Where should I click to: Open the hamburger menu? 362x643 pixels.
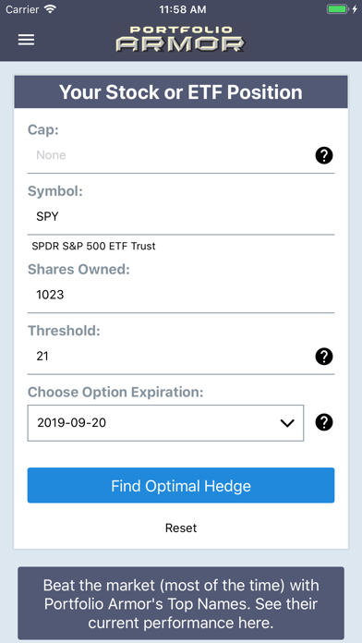point(26,40)
